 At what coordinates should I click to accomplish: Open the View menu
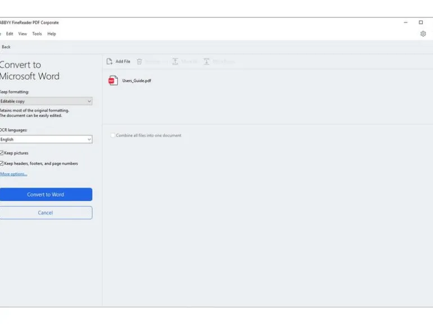[x=22, y=34]
